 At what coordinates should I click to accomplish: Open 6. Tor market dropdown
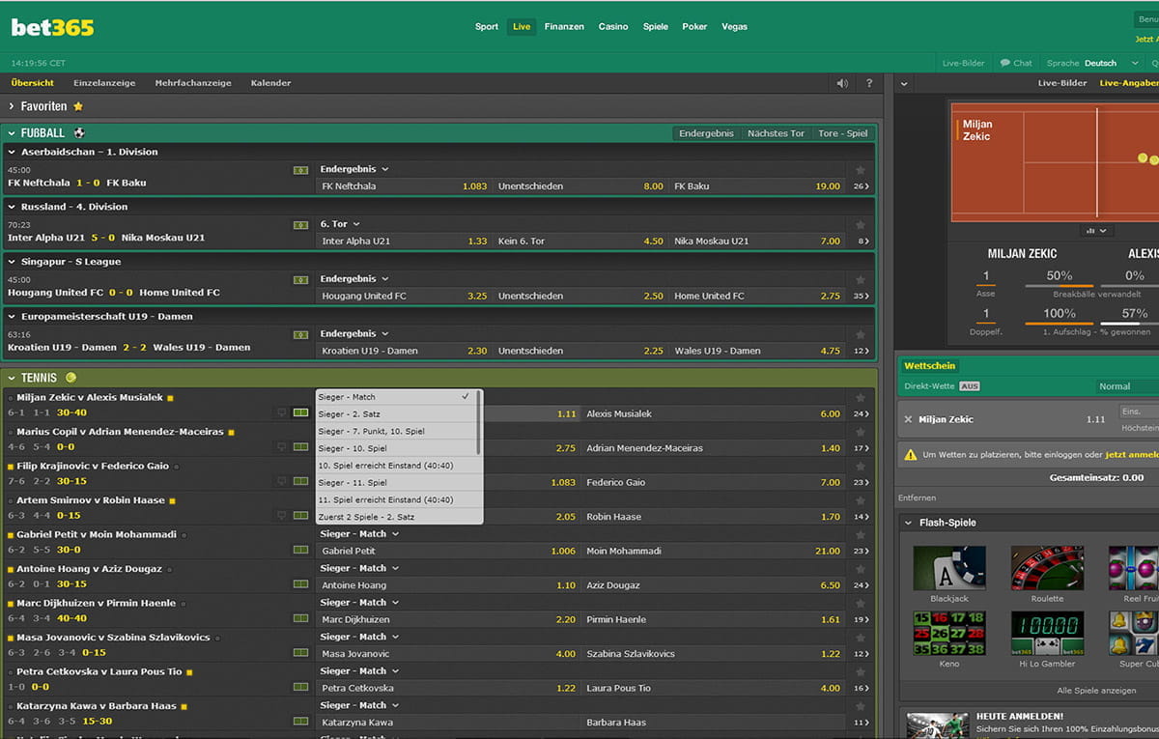[x=340, y=224]
